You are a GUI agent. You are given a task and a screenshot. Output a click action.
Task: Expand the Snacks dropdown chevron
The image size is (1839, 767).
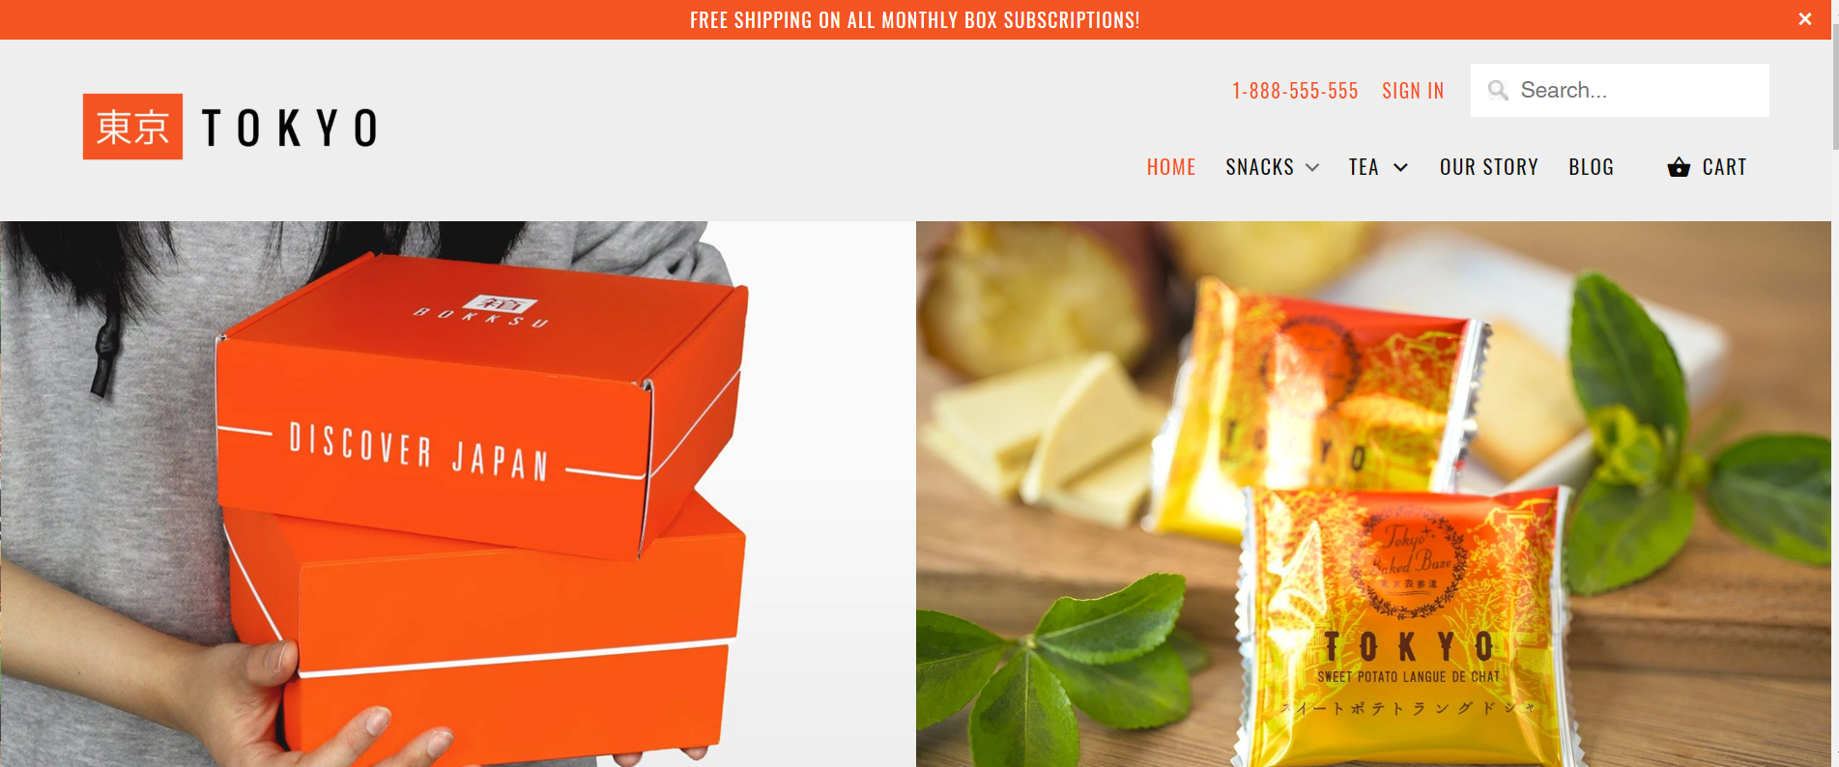[1312, 167]
